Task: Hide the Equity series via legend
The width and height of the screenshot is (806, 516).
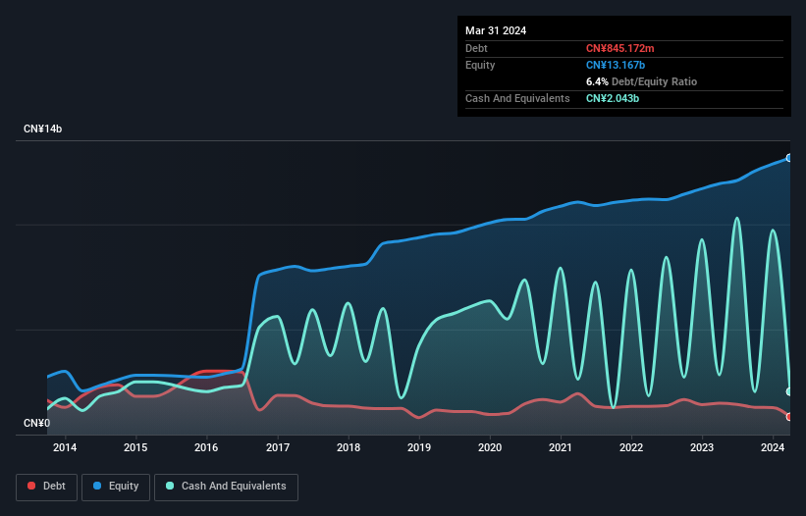Action: pos(116,486)
